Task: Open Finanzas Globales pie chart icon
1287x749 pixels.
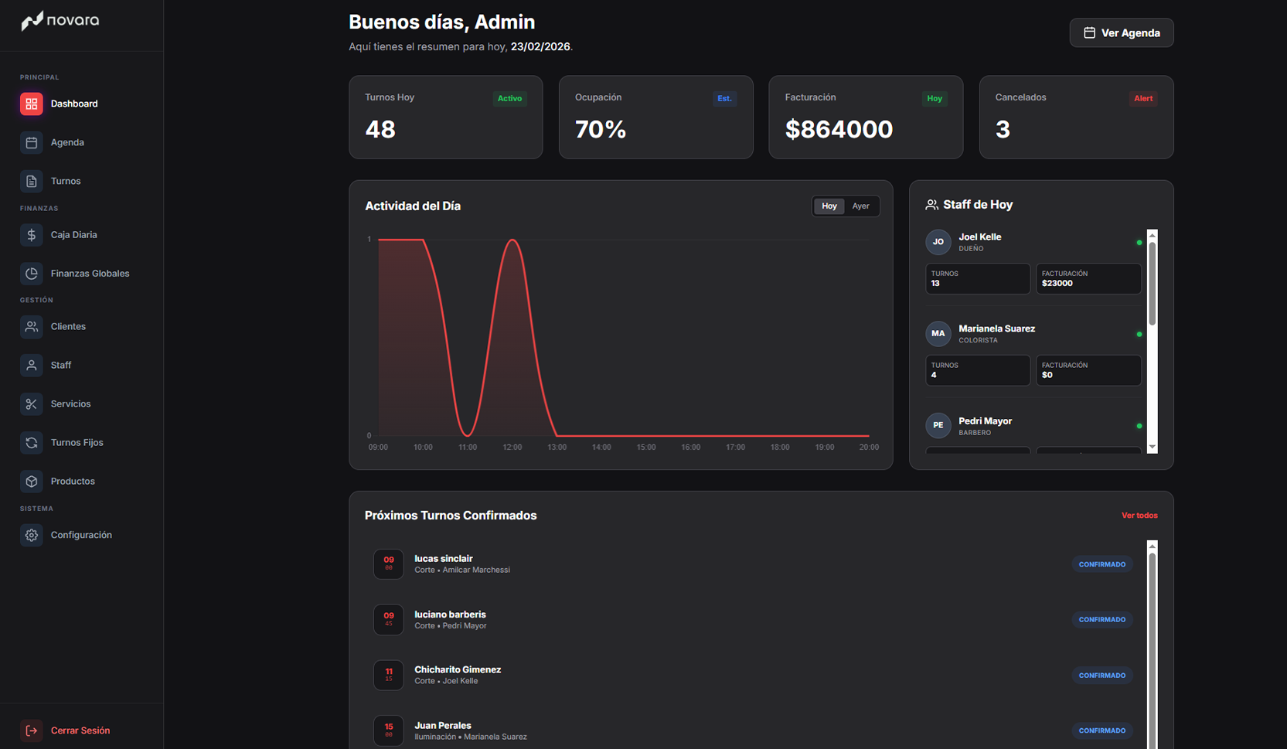Action: point(31,274)
